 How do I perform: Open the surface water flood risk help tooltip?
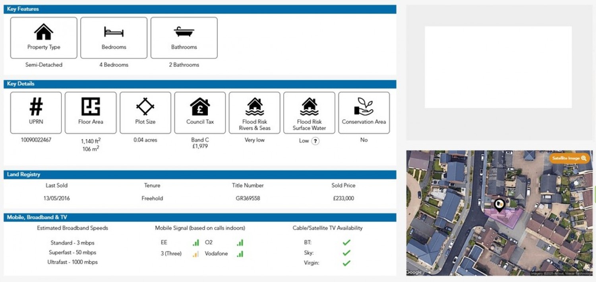(315, 141)
